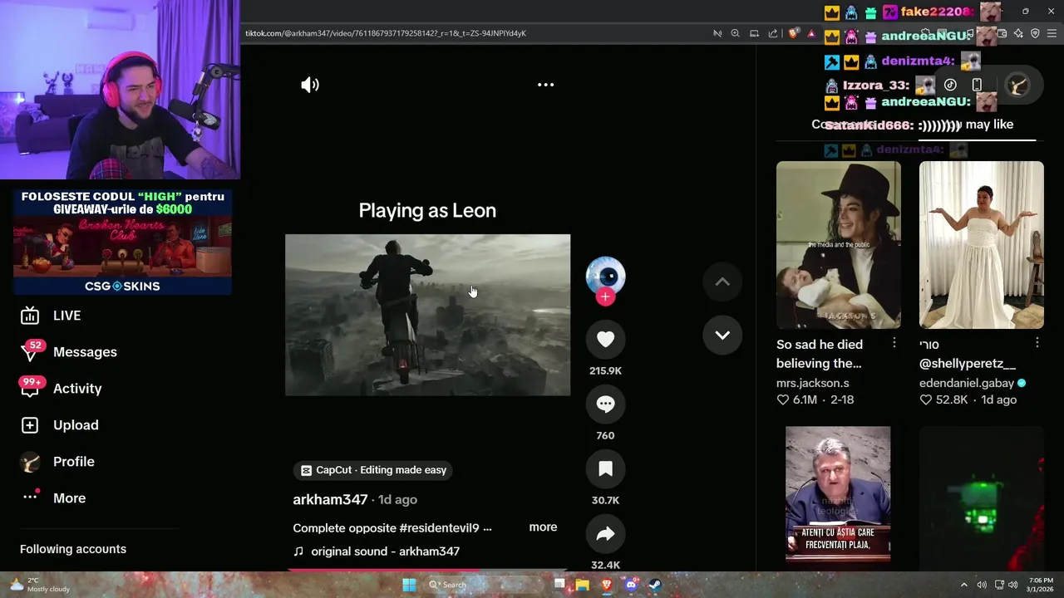Open the arkham347 username link
Viewport: 1064px width, 598px height.
(x=330, y=499)
